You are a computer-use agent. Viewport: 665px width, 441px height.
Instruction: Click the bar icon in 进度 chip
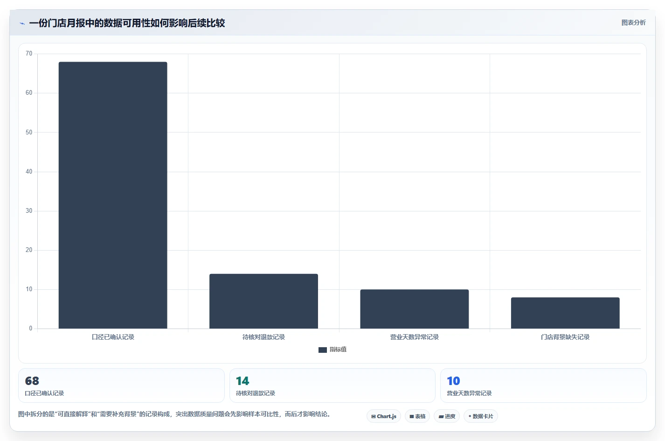click(x=441, y=416)
